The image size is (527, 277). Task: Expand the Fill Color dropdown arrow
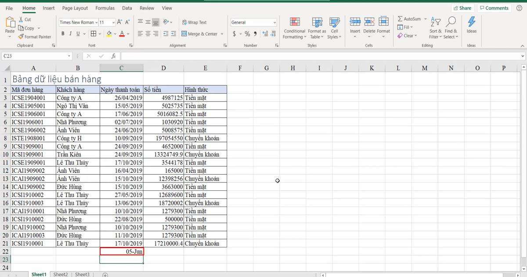click(114, 33)
